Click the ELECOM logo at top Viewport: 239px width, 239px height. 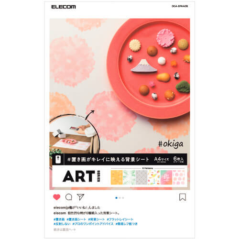point(64,7)
